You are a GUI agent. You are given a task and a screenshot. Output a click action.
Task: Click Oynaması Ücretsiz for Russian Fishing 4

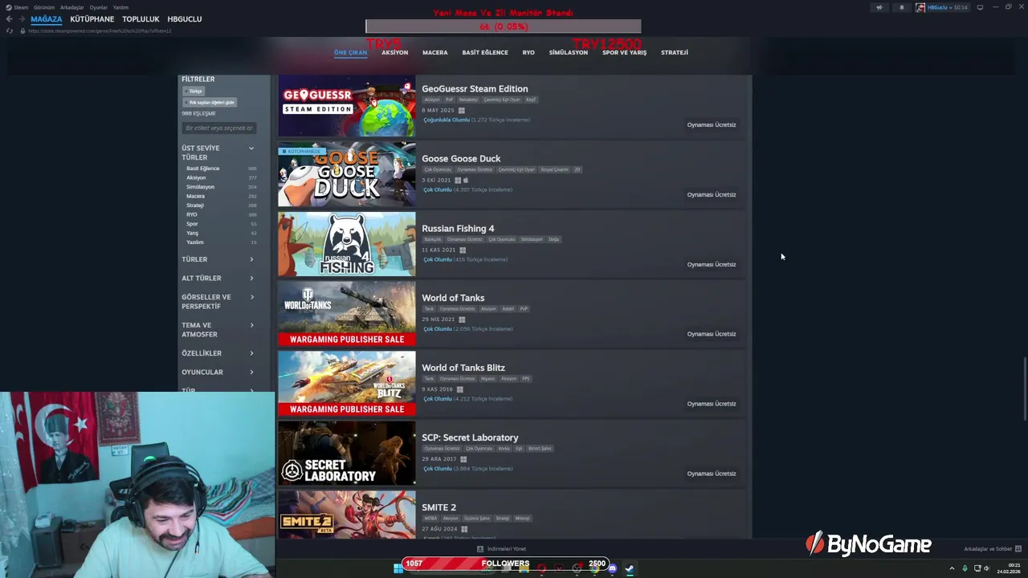click(x=712, y=264)
